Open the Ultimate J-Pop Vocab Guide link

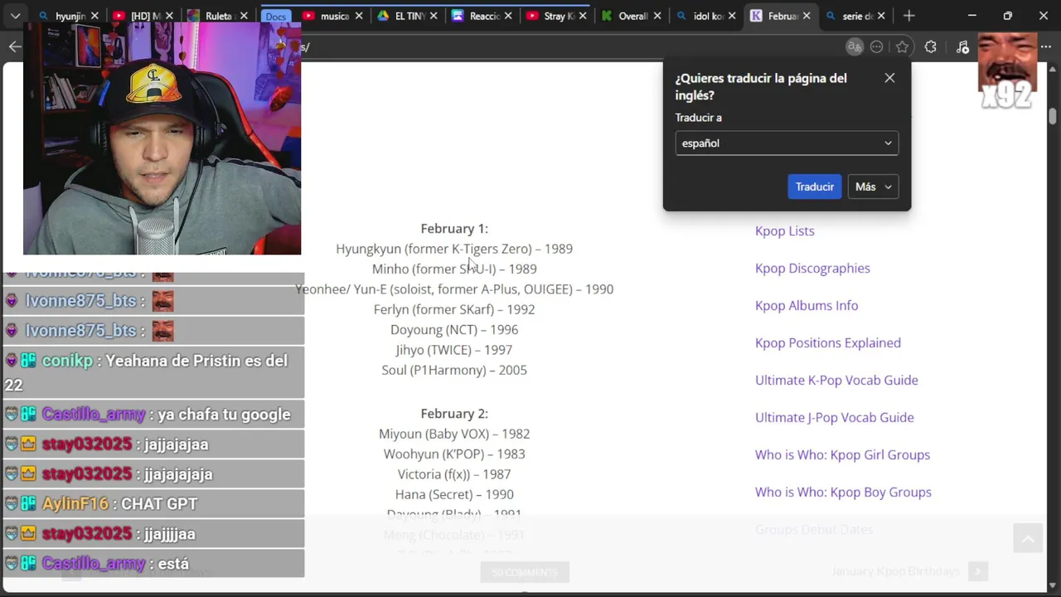tap(834, 417)
